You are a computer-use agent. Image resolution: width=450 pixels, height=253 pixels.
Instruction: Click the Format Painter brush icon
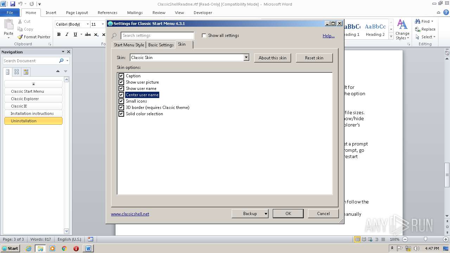(20, 37)
